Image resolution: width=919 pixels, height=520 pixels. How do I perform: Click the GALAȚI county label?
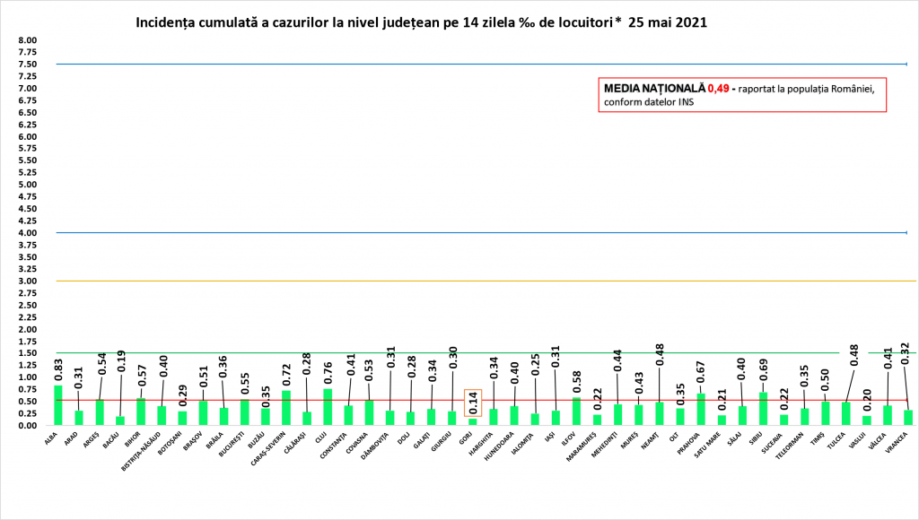coord(422,440)
